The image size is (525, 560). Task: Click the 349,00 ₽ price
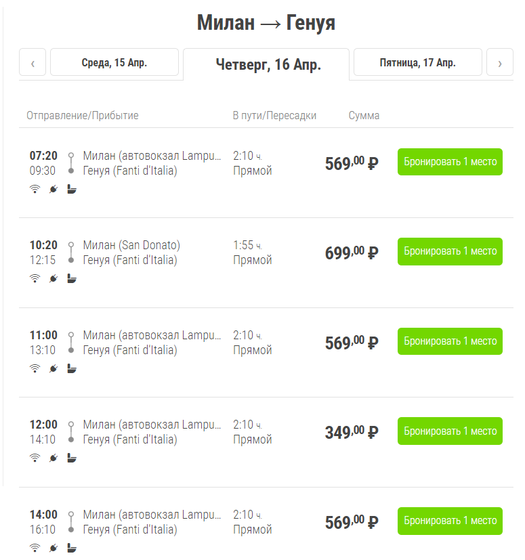[351, 432]
